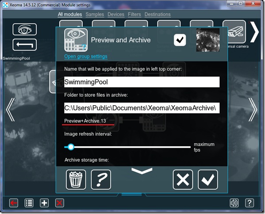This screenshot has height=214, width=265.
Task: Go to next camera with right double chevron
Action: pos(253,110)
